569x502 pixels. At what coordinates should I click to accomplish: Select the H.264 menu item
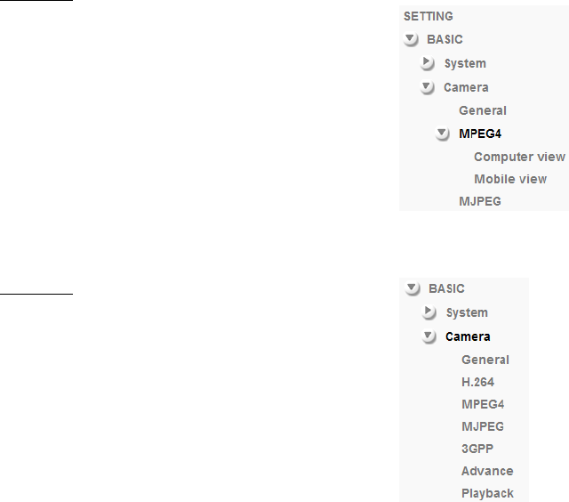(477, 382)
